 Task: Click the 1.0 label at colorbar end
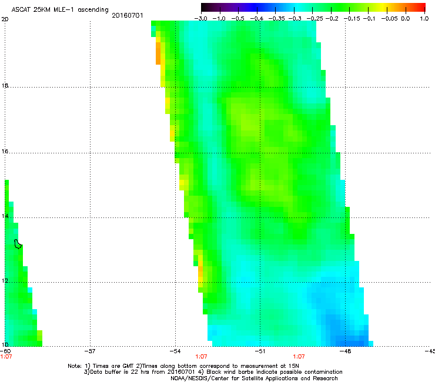(x=424, y=19)
